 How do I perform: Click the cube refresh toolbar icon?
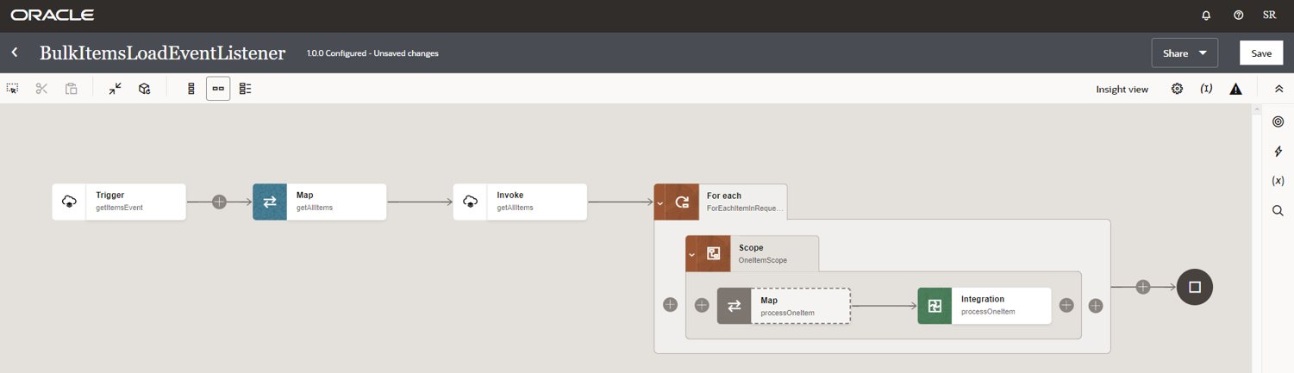[x=145, y=89]
